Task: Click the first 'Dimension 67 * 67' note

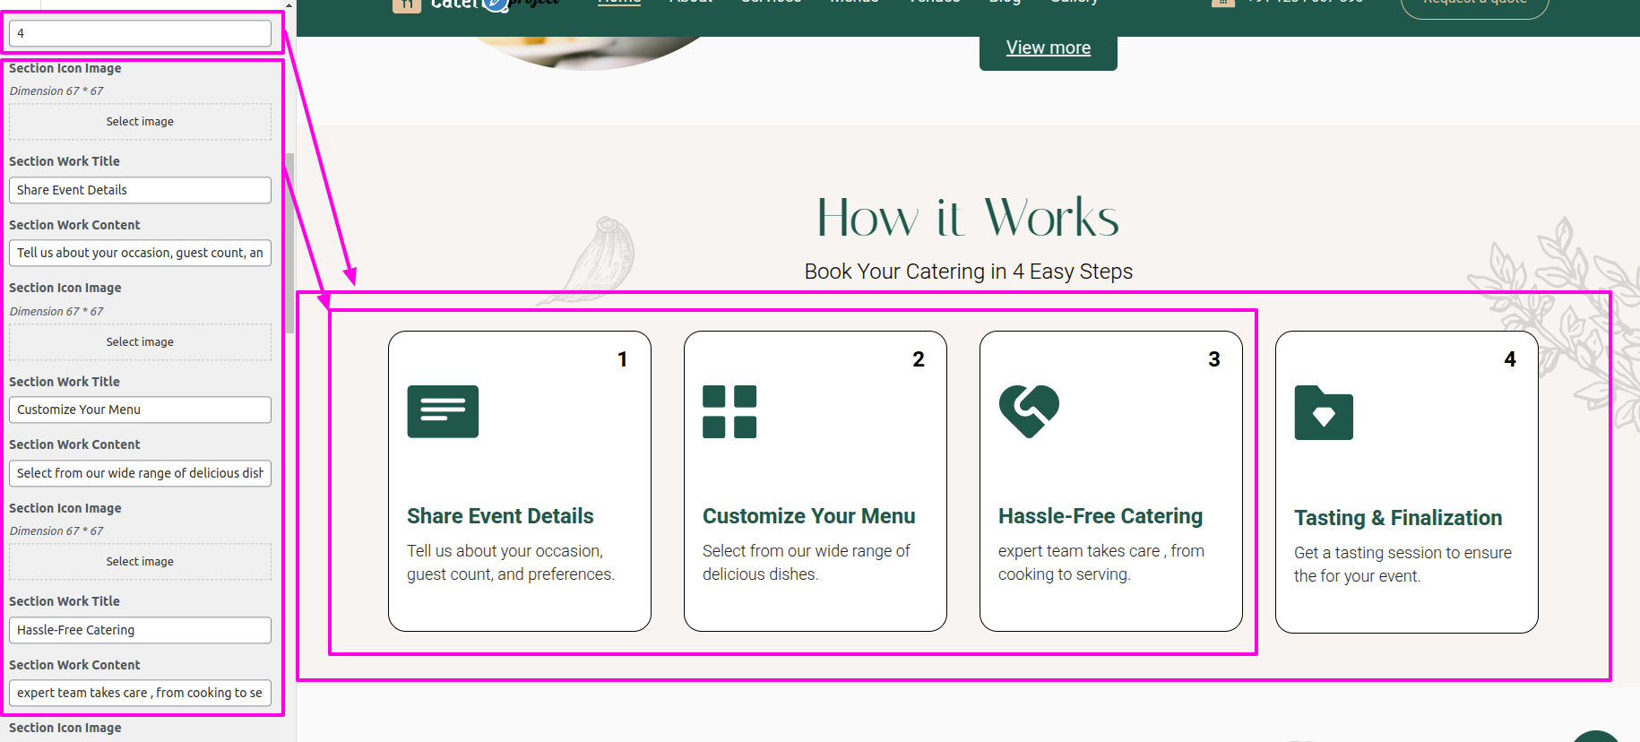Action: [56, 91]
